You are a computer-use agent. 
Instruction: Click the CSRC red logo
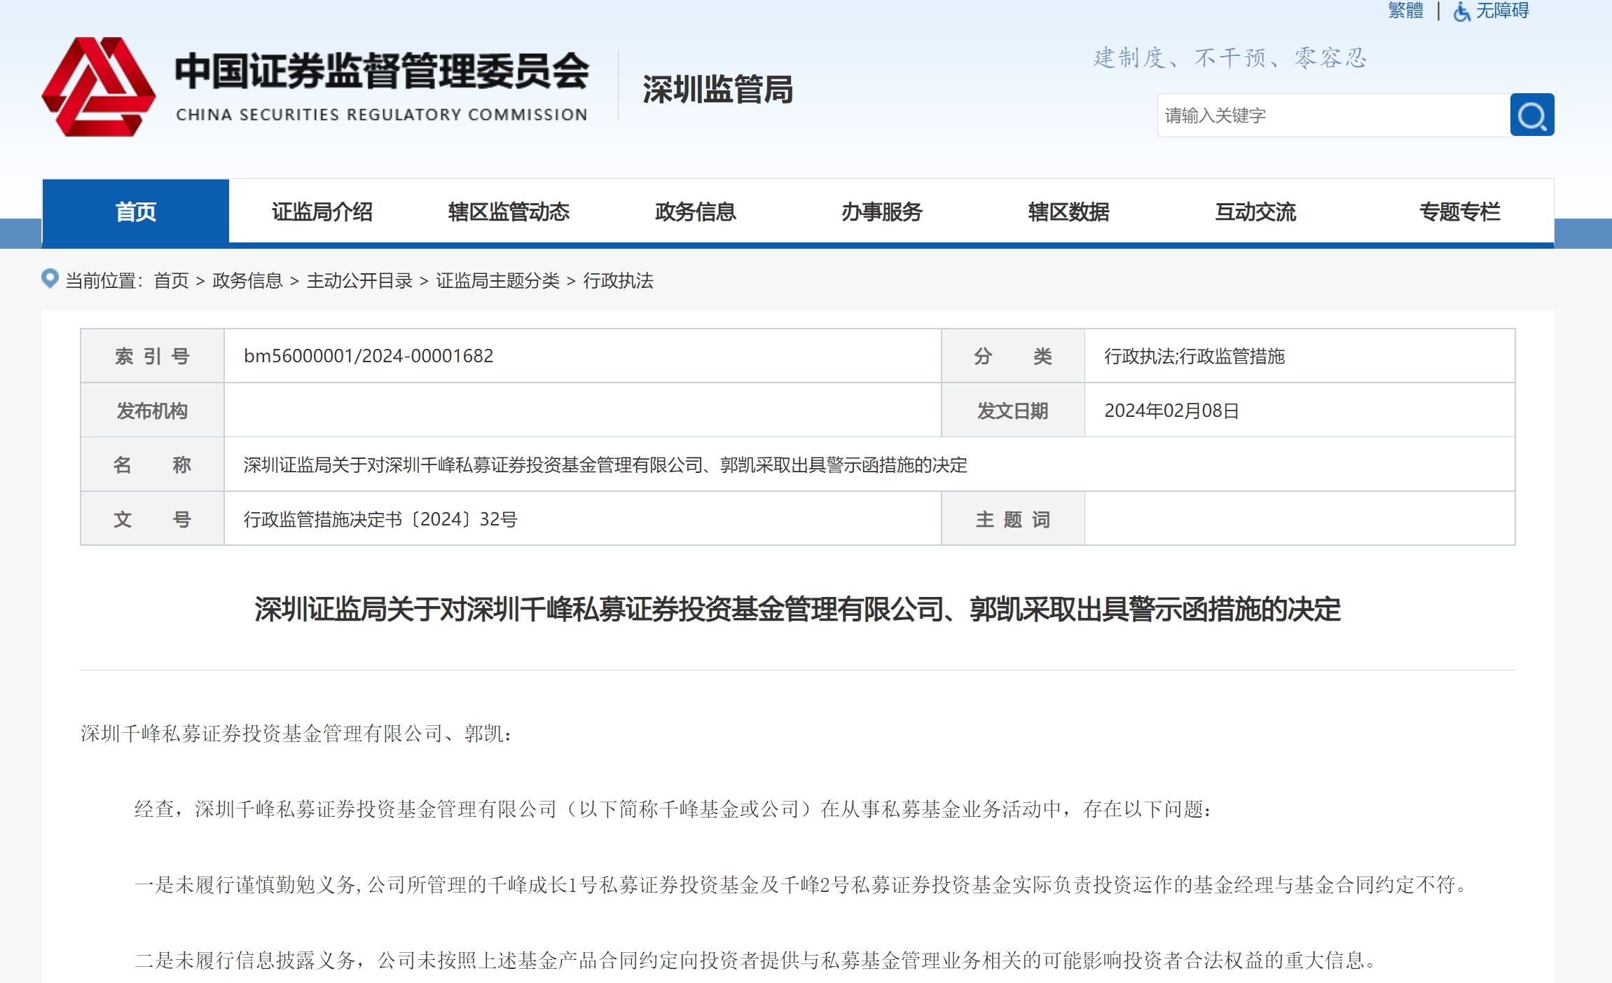click(x=98, y=87)
